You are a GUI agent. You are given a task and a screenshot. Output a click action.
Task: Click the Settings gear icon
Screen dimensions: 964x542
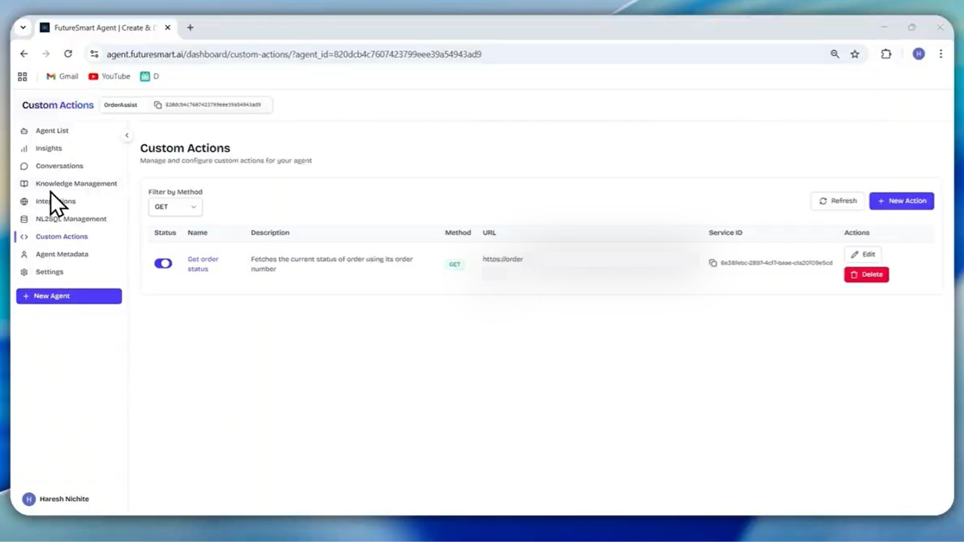pyautogui.click(x=24, y=272)
